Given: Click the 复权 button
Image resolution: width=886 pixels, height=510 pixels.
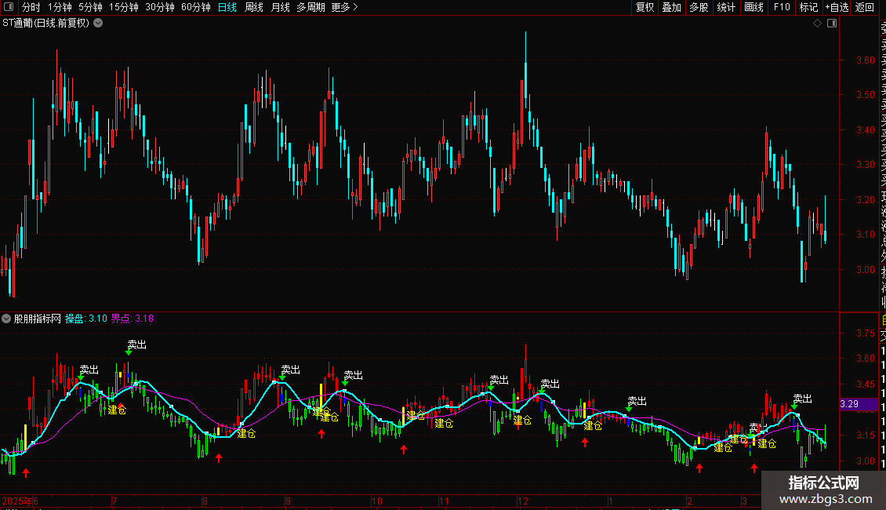Looking at the screenshot, I should [x=645, y=7].
